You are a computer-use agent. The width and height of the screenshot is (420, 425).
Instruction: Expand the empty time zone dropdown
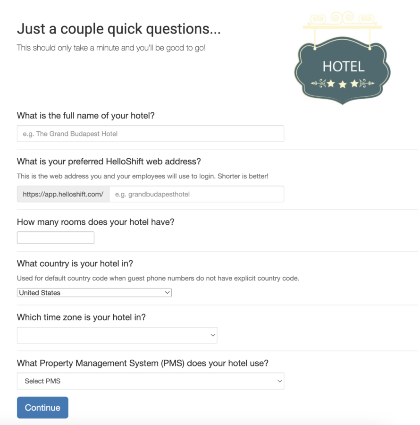[117, 335]
